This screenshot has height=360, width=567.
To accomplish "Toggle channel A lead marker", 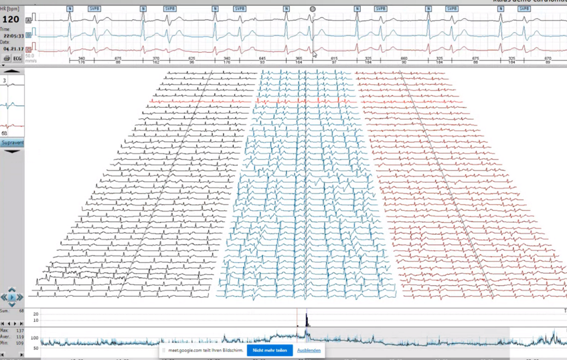I will pyautogui.click(x=29, y=20).
